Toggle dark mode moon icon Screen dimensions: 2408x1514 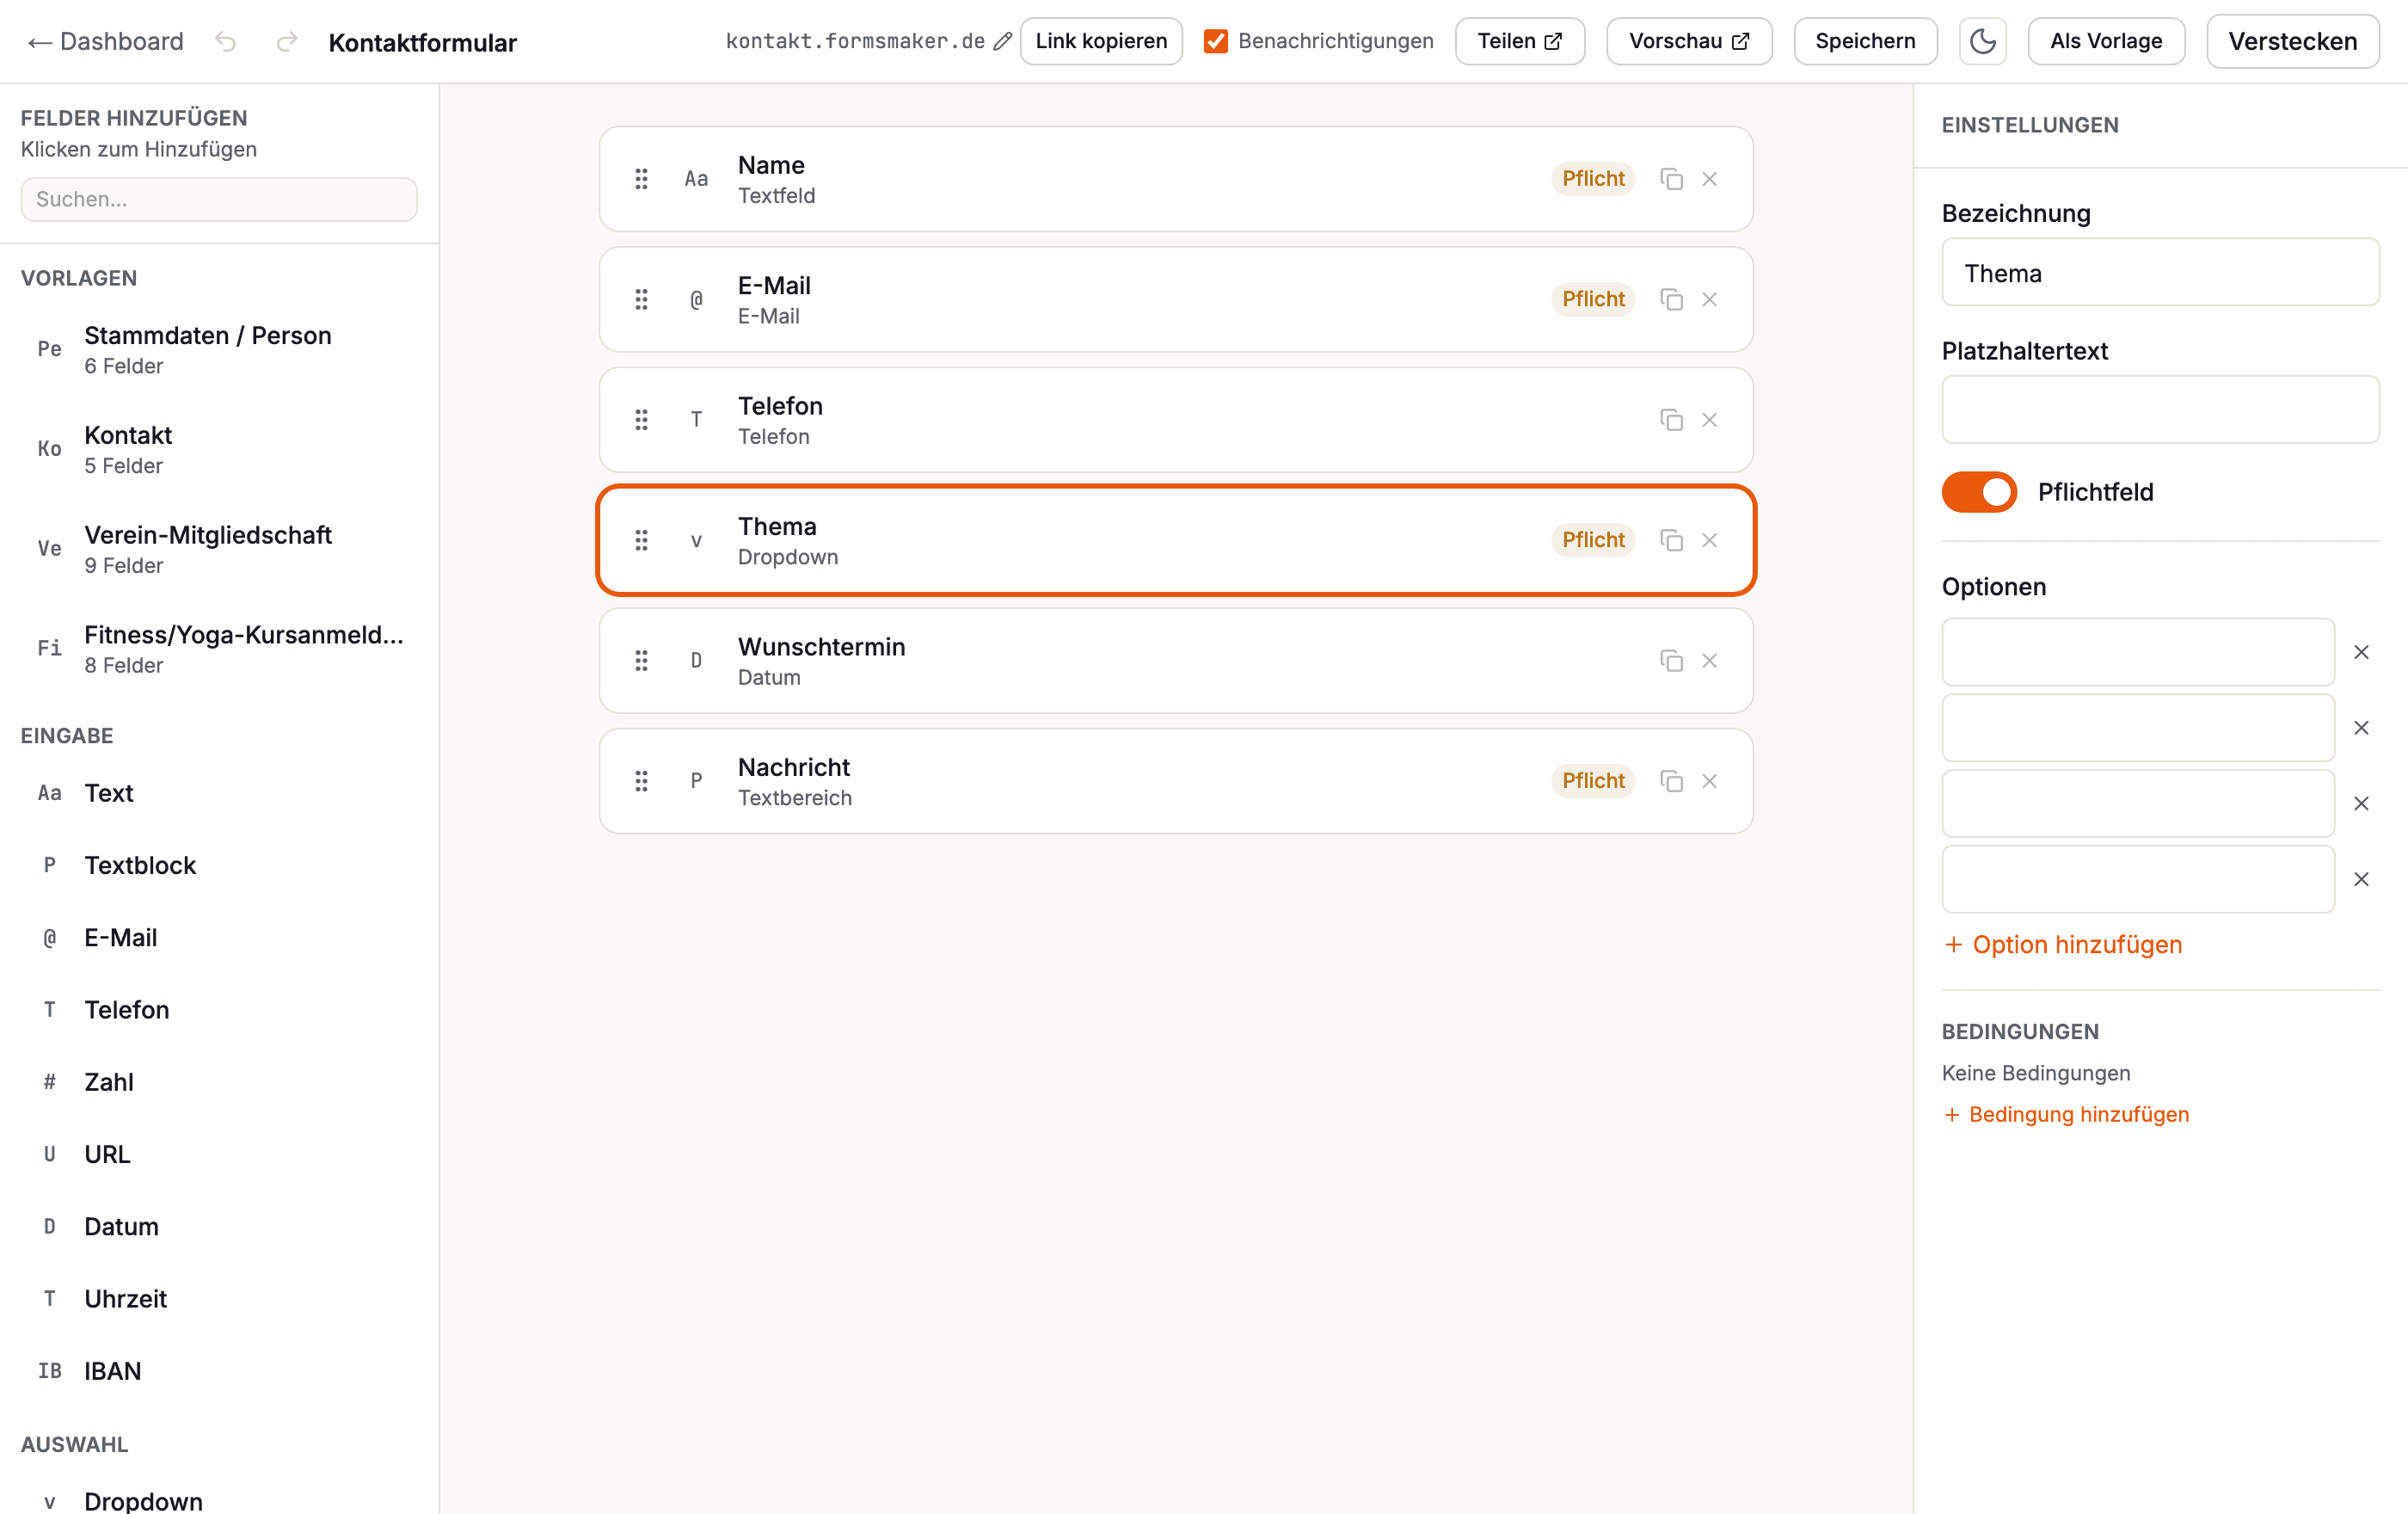1982,41
